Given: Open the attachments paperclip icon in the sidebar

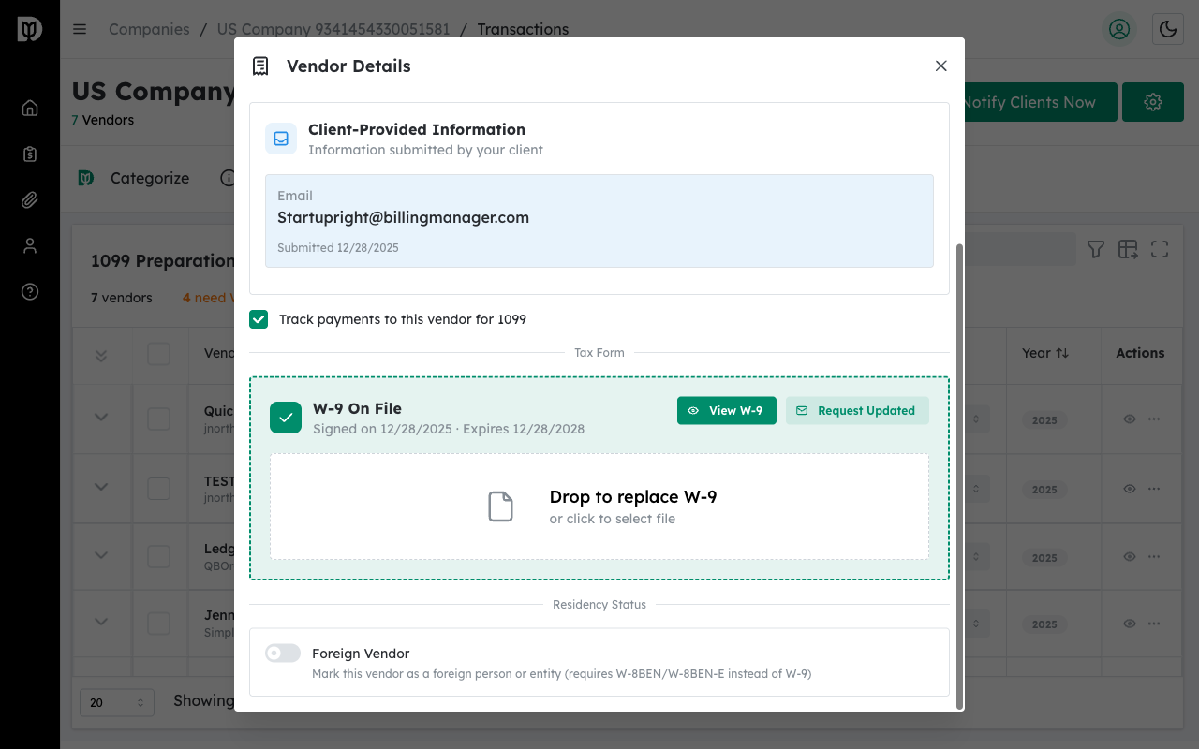Looking at the screenshot, I should coord(29,199).
